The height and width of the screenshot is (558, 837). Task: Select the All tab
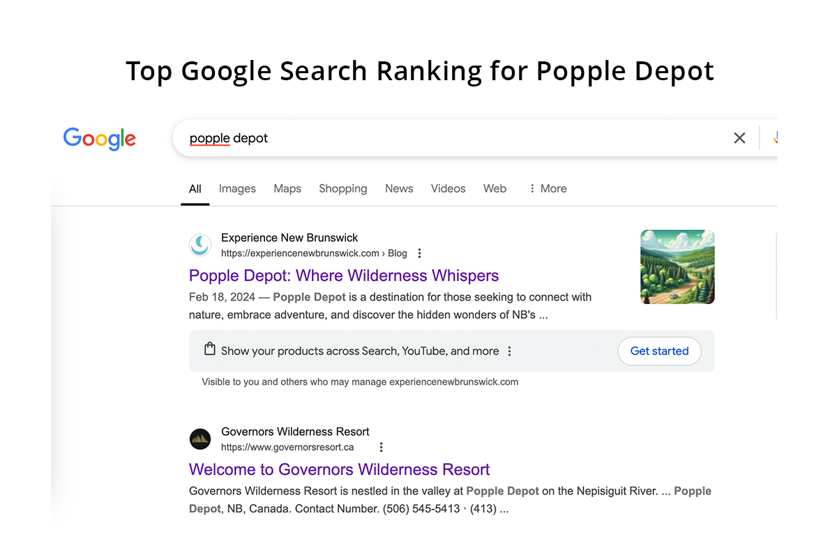tap(195, 188)
